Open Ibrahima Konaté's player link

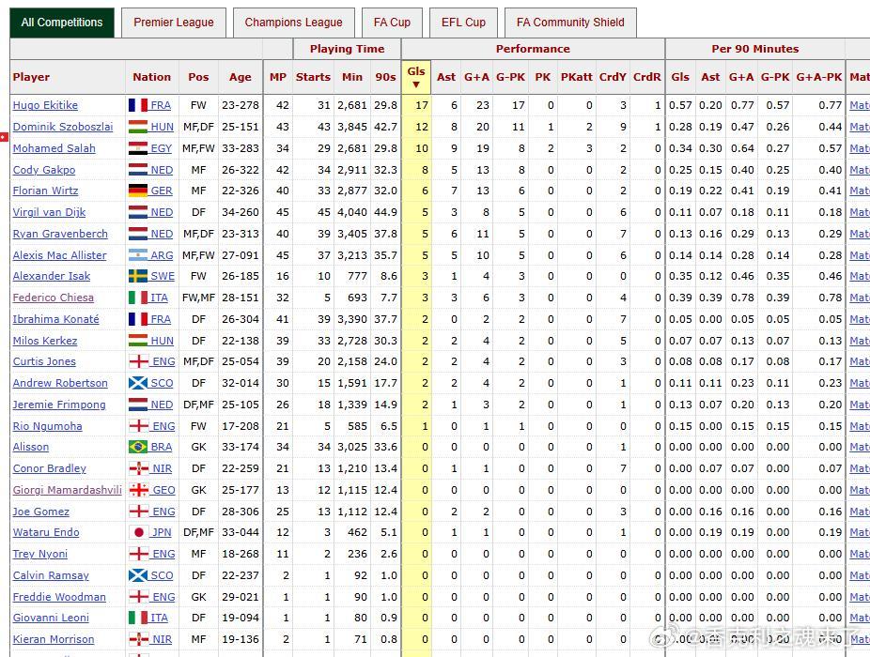(56, 319)
